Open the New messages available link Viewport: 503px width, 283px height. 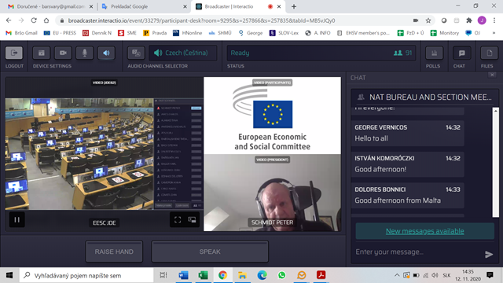(x=424, y=231)
